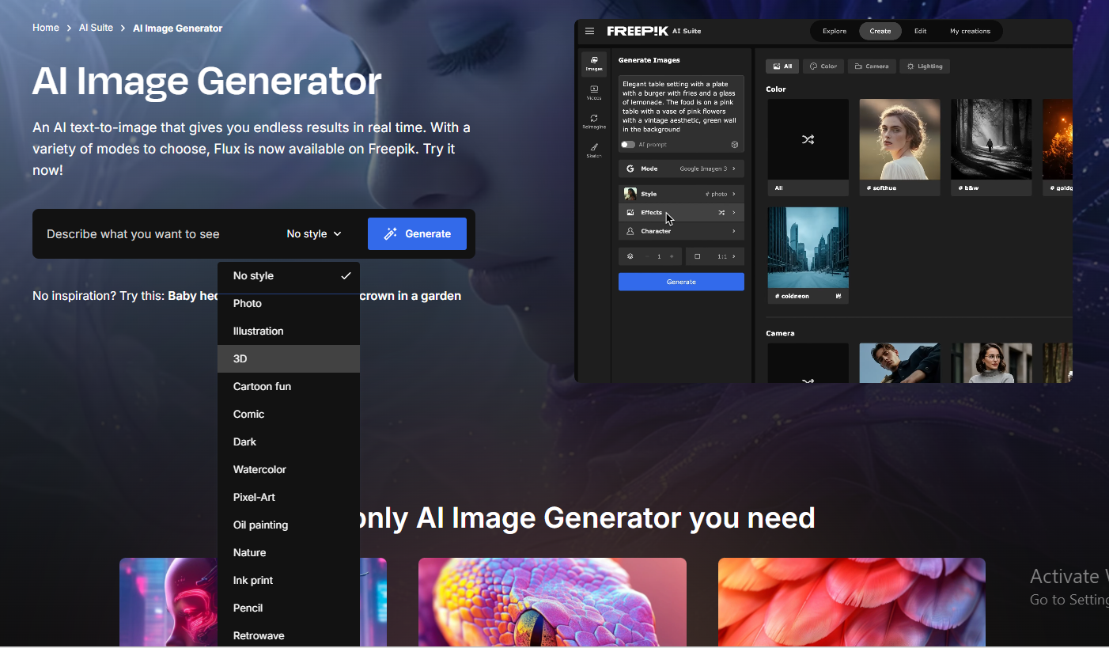
Task: Switch to the Edit tab
Action: (x=921, y=31)
